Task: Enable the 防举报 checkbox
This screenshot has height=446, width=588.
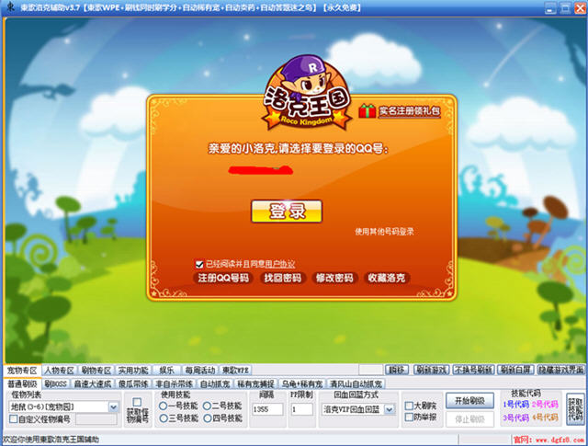Action: coord(409,417)
